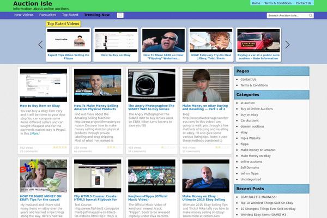Click the [More] link in first post

tap(35, 134)
